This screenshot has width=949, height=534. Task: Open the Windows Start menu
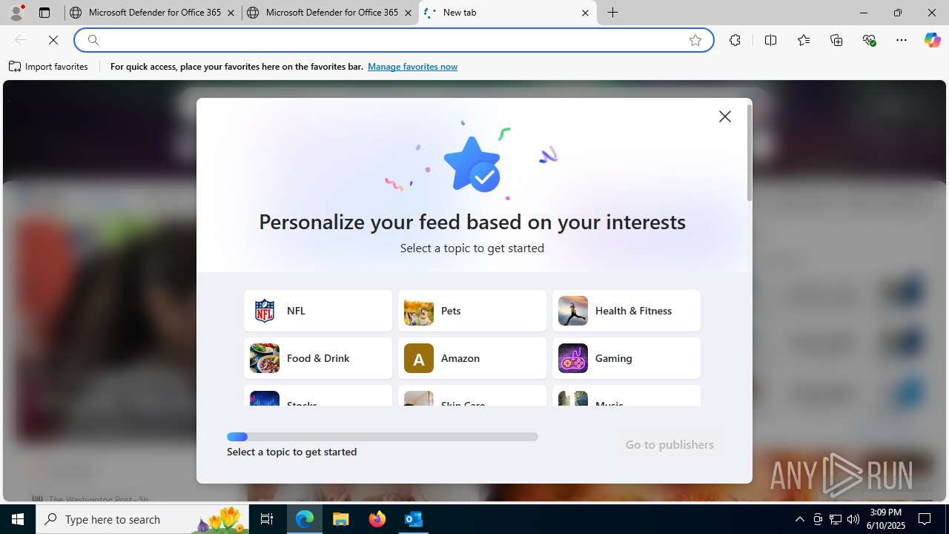click(x=18, y=519)
